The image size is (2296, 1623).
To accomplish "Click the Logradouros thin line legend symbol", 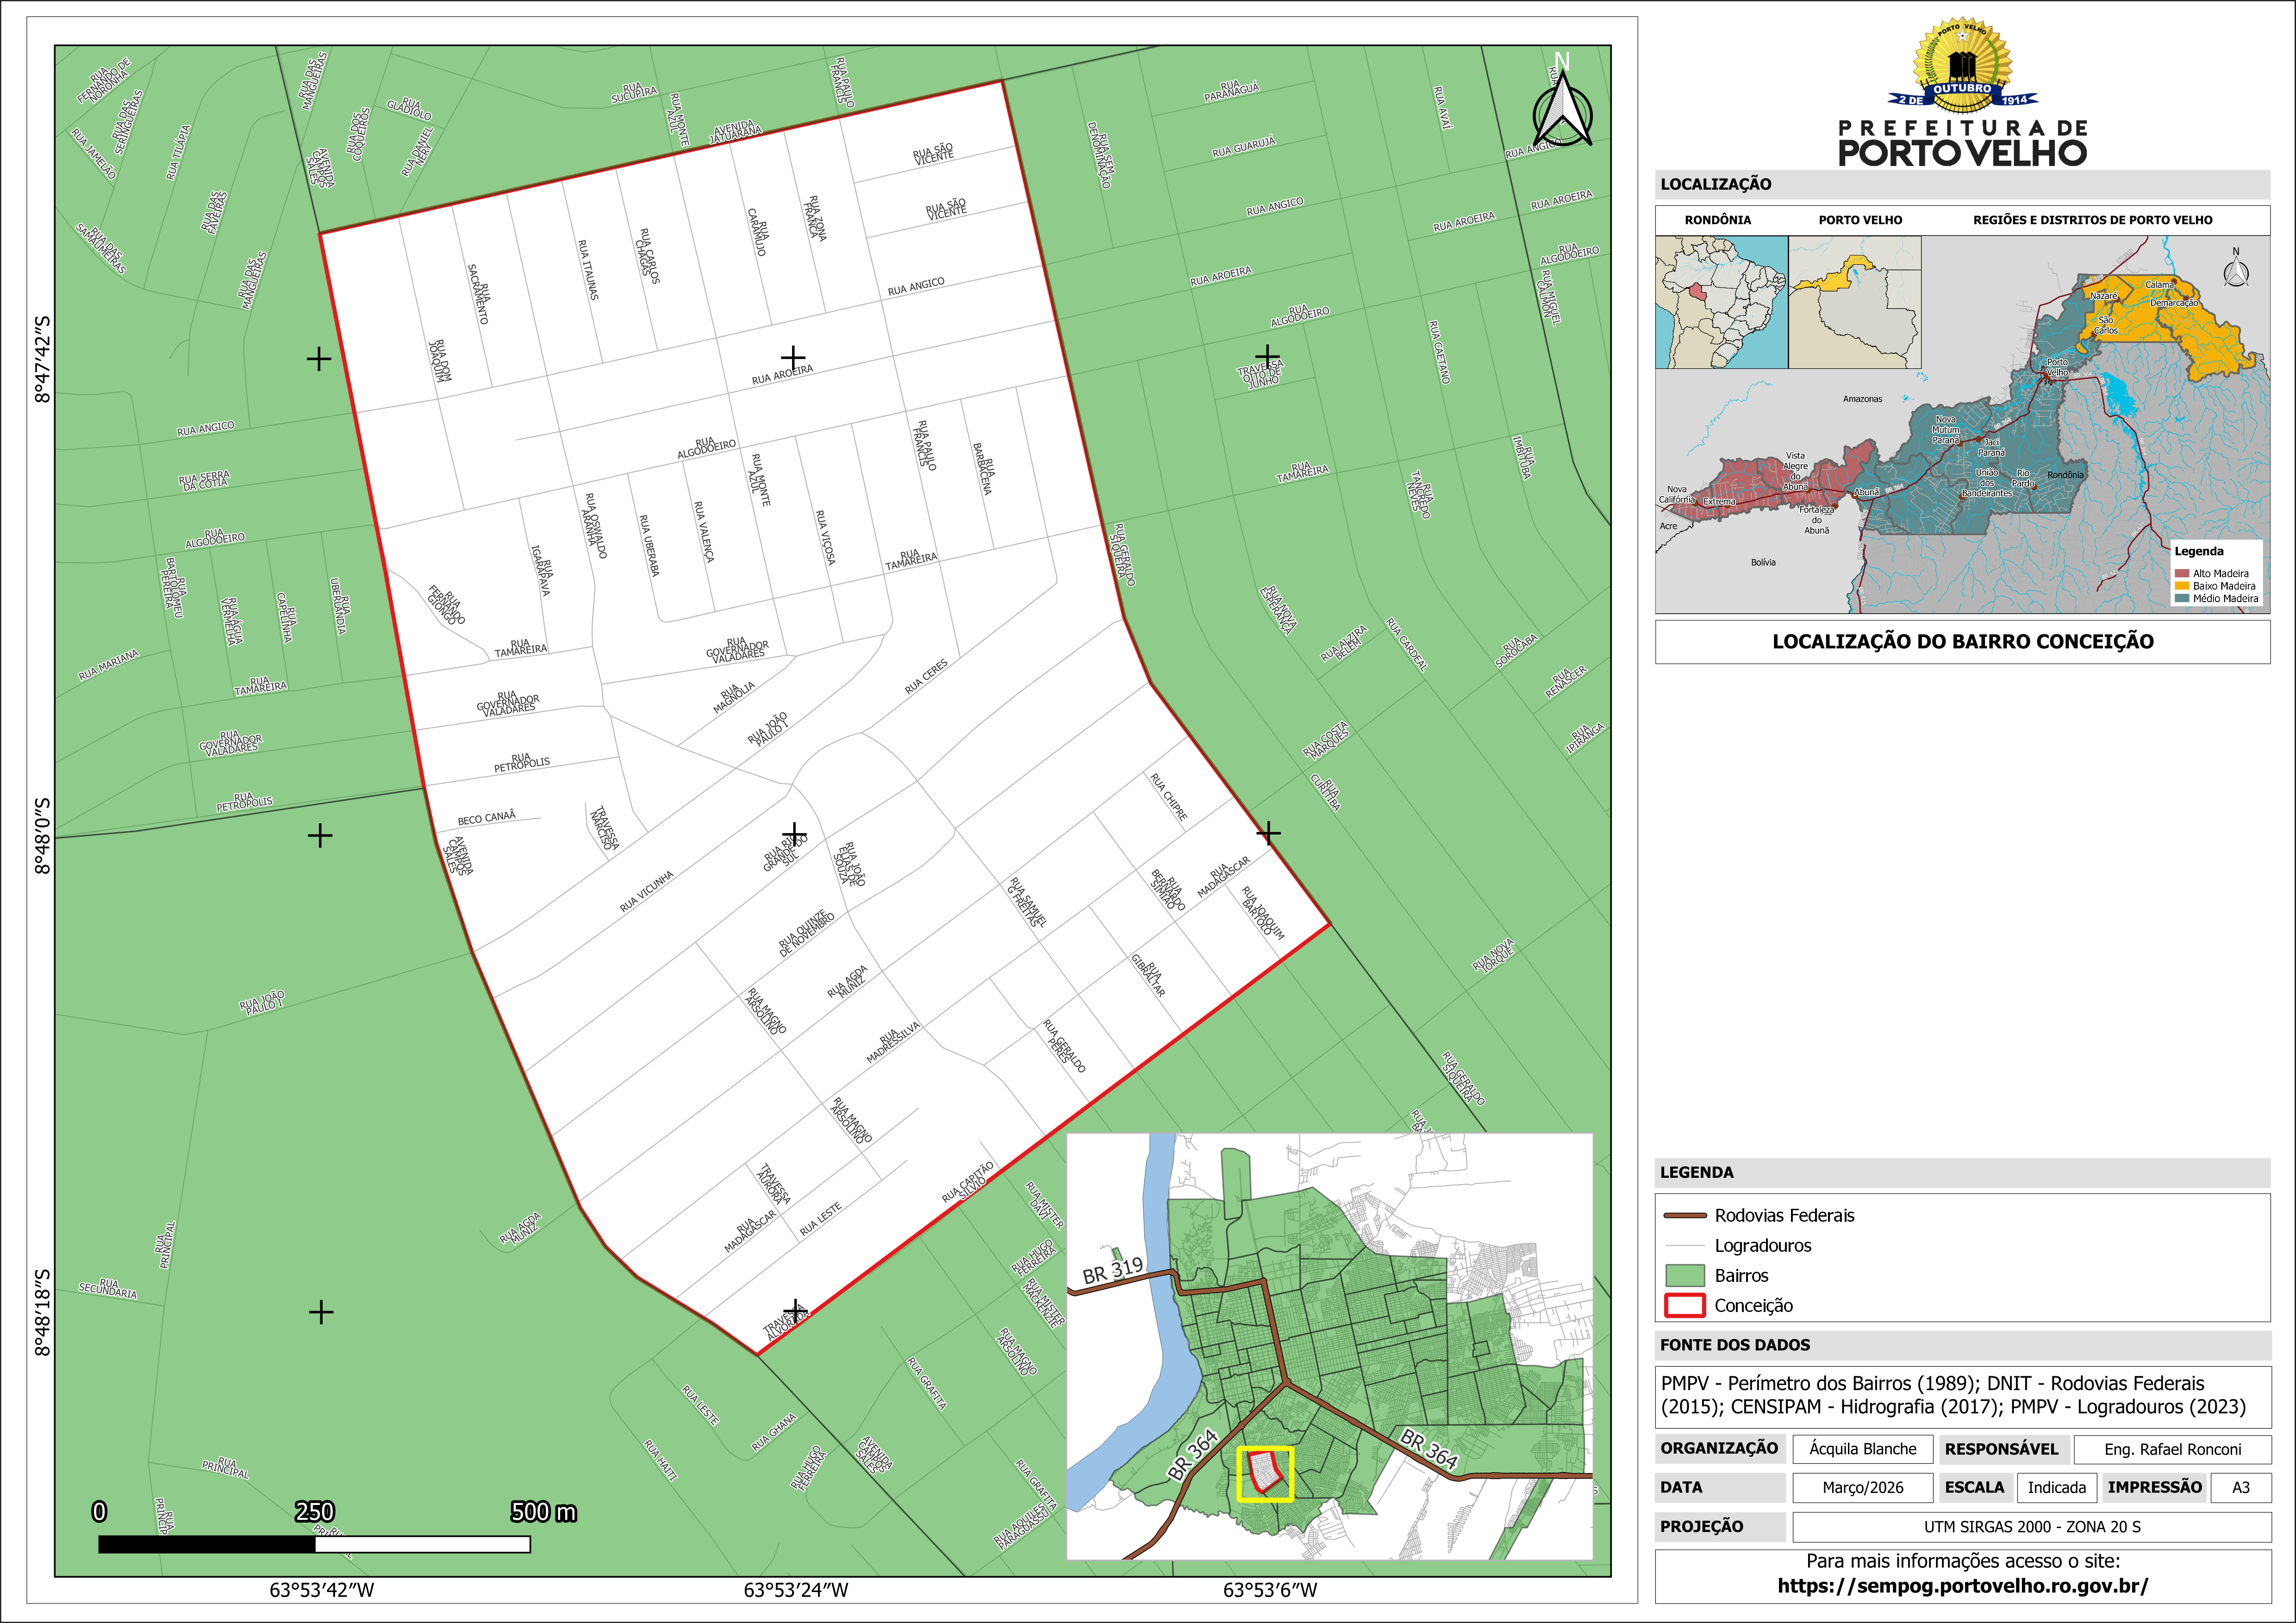I will point(1685,1246).
